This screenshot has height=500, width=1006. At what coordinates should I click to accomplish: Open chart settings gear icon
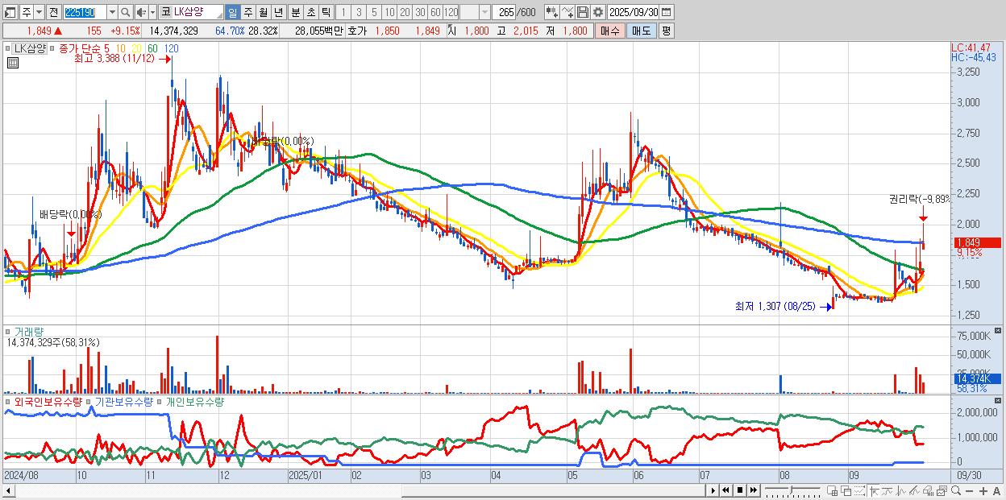(597, 12)
